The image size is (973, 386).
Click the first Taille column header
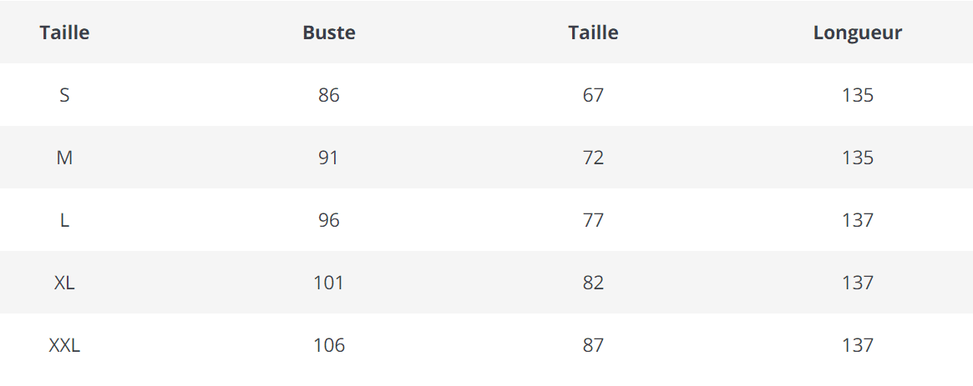click(x=64, y=33)
